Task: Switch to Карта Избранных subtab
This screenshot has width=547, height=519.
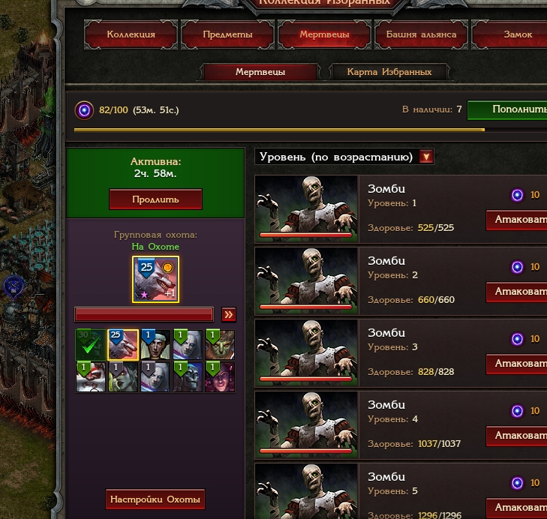Action: (389, 72)
